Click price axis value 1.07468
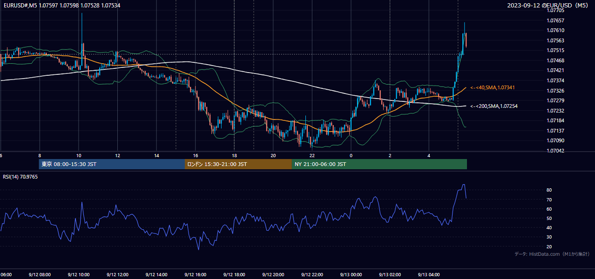 556,60
